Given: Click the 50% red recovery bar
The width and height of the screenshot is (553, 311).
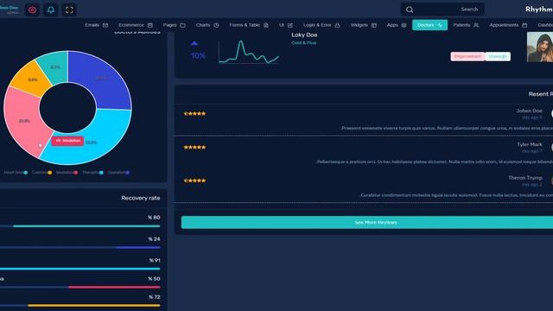Looking at the screenshot, I should (114, 287).
